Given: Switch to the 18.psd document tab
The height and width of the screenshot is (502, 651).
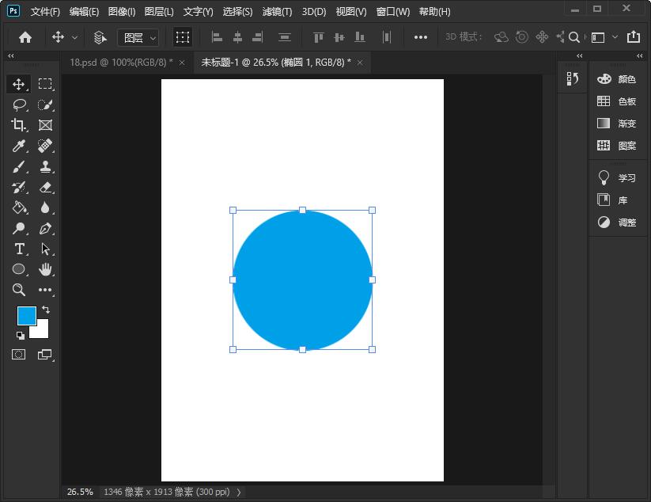Looking at the screenshot, I should 120,63.
